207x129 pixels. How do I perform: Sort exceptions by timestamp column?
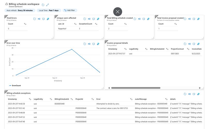pyautogui.click(x=30, y=99)
